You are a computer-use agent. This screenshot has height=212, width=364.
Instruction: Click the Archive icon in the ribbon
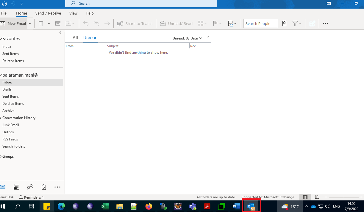tap(58, 23)
